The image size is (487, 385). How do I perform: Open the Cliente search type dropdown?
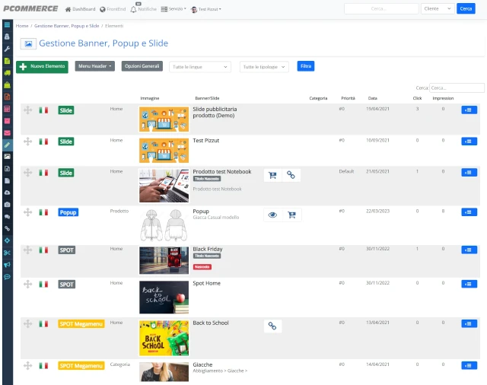[x=438, y=8]
